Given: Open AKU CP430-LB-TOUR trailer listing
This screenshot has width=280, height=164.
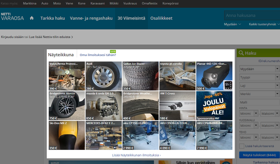Looking at the screenshot, I should click(178, 135).
